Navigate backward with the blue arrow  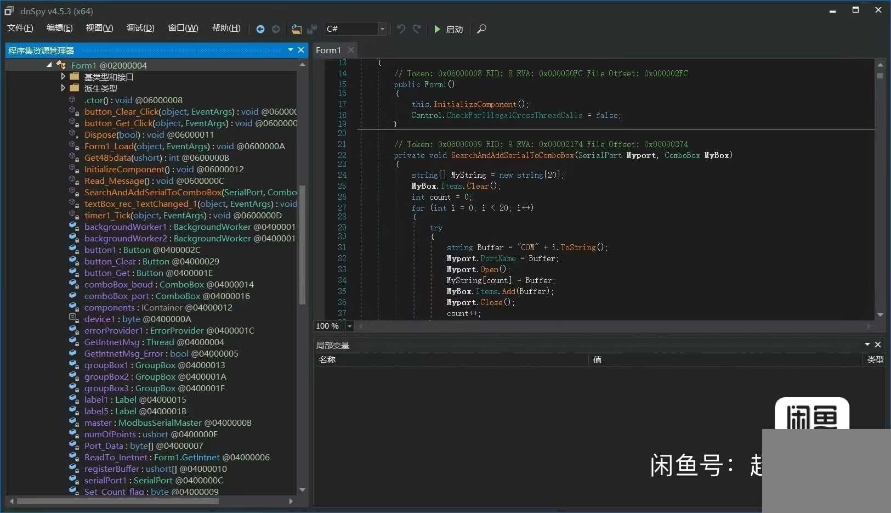point(260,29)
